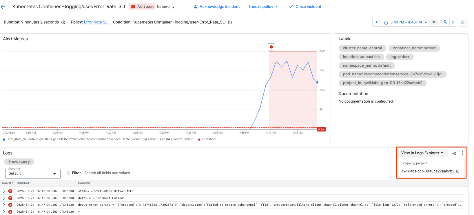Open the Snooze policy dropdown
Viewport: 474px width, 215px height.
click(263, 7)
